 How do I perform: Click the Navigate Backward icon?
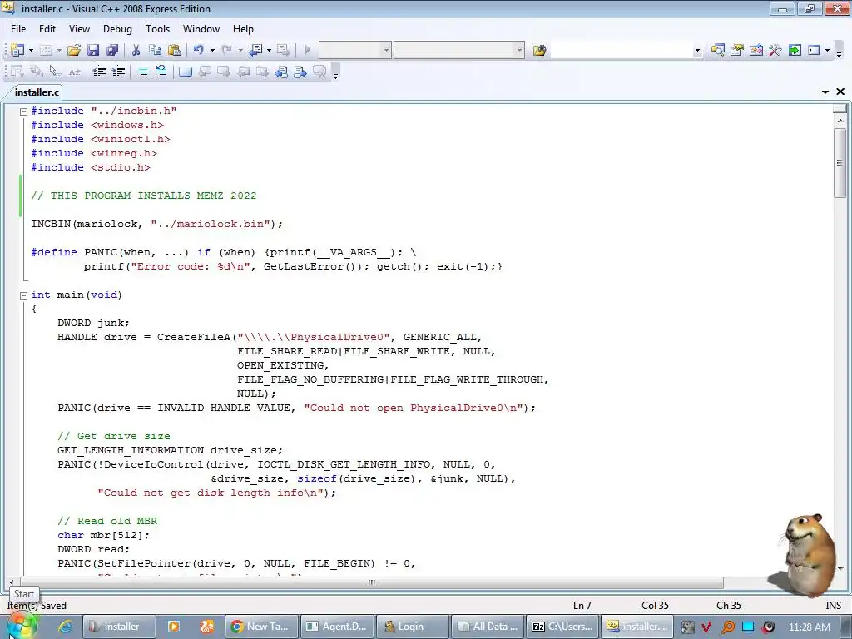coord(255,51)
